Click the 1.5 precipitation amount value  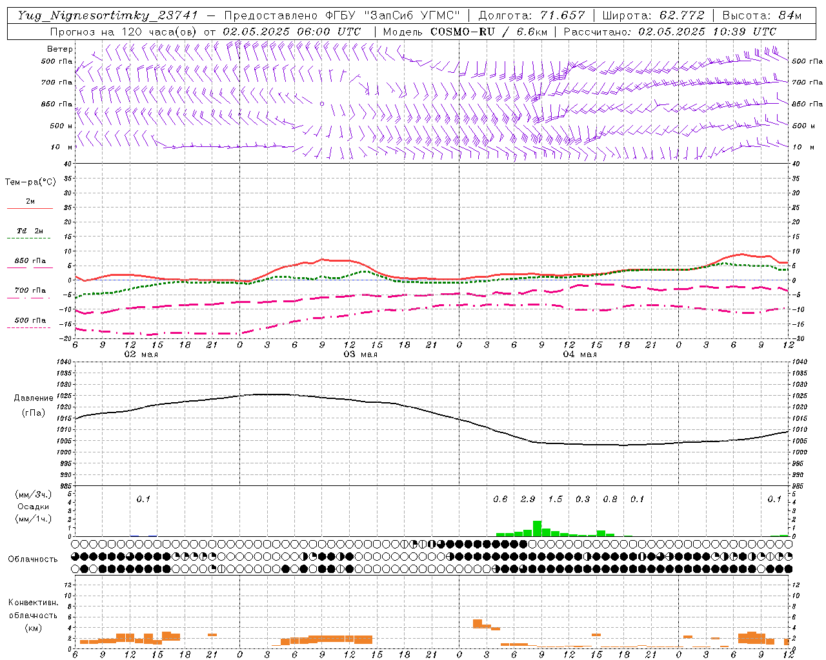point(555,499)
